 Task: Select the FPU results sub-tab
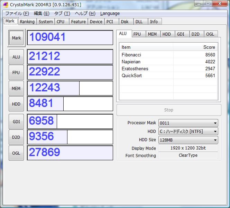[x=138, y=34]
